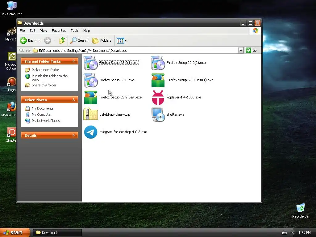Open the Search pane
This screenshot has height=237, width=316.
tap(79, 40)
